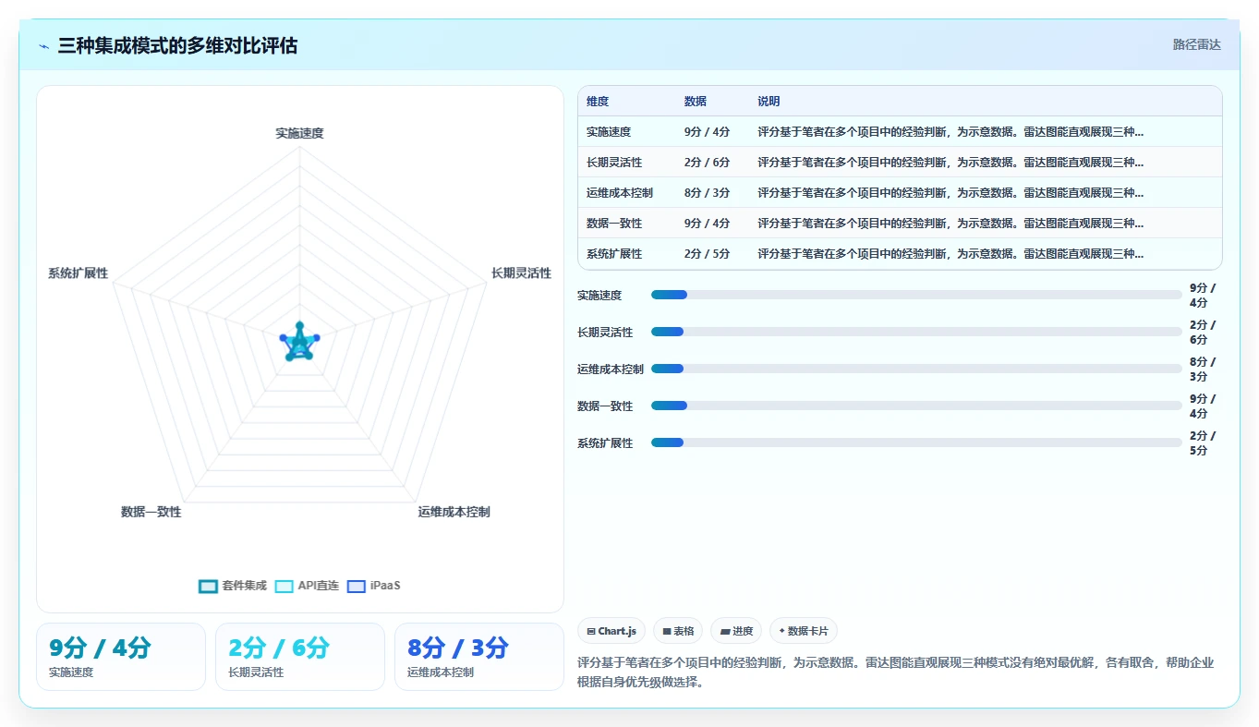Click the 路径雷达 label in header
Image resolution: width=1259 pixels, height=727 pixels.
pyautogui.click(x=1197, y=44)
